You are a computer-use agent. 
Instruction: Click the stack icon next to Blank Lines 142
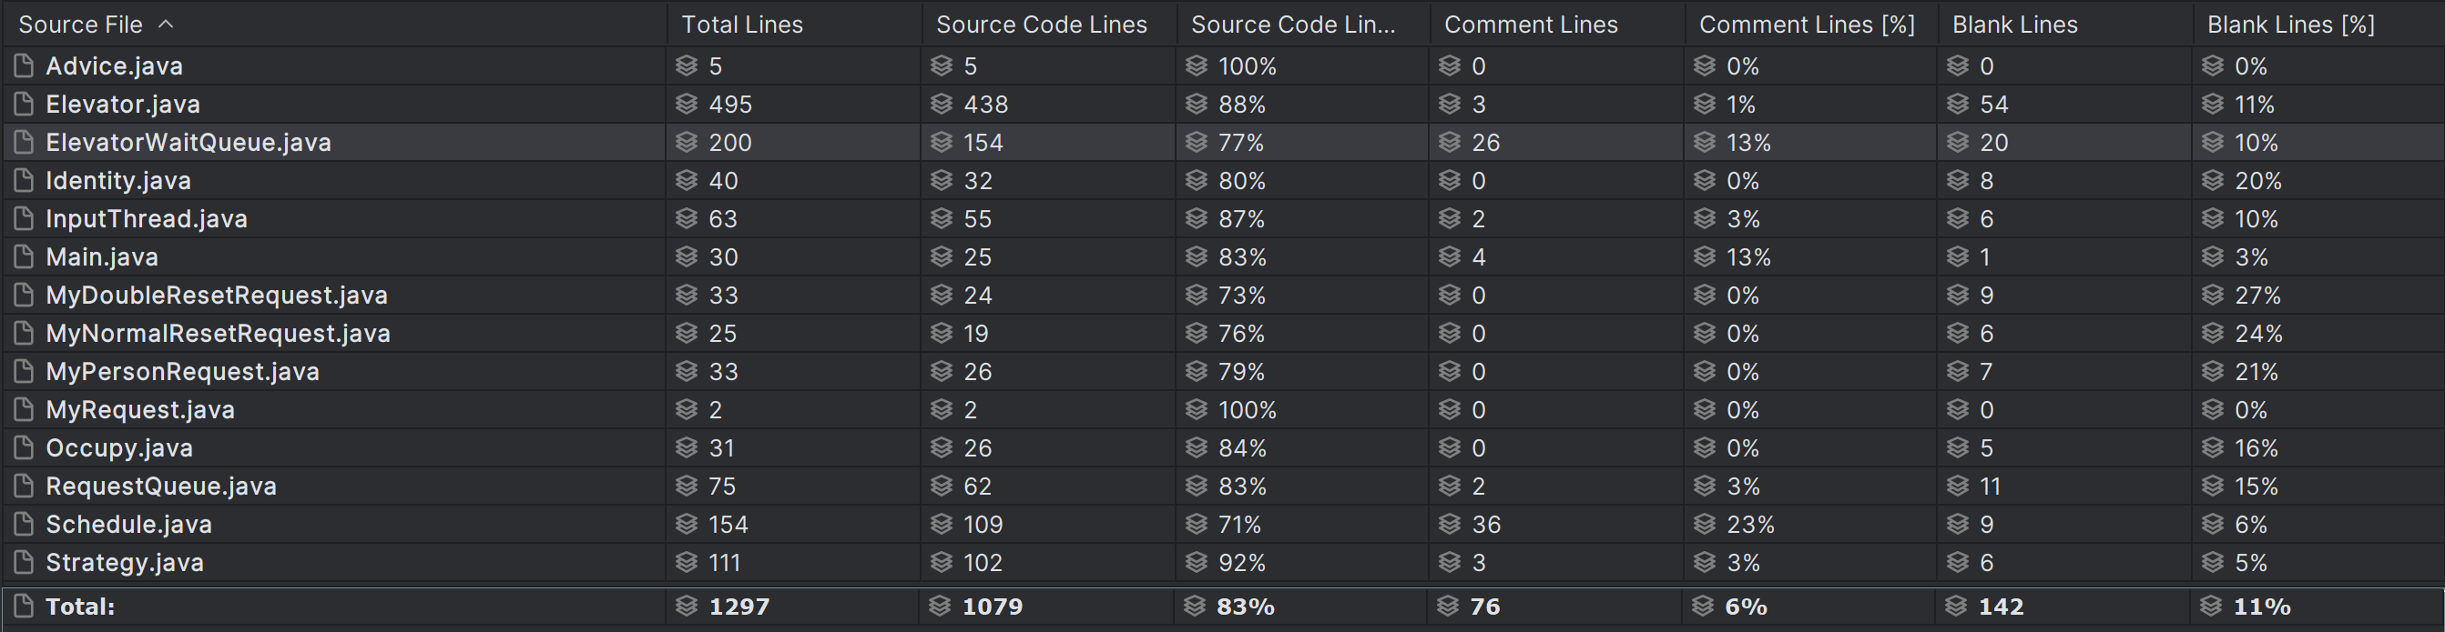1956,607
